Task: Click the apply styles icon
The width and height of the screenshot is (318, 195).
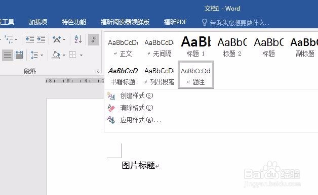Action: tap(111, 120)
